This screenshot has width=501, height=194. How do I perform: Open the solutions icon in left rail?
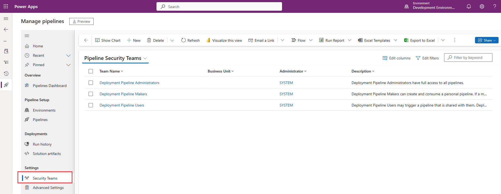tap(6, 51)
